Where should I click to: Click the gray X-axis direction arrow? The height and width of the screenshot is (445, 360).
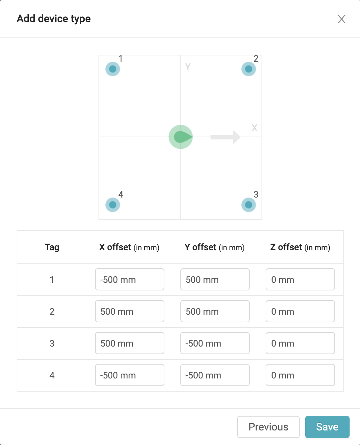click(225, 137)
